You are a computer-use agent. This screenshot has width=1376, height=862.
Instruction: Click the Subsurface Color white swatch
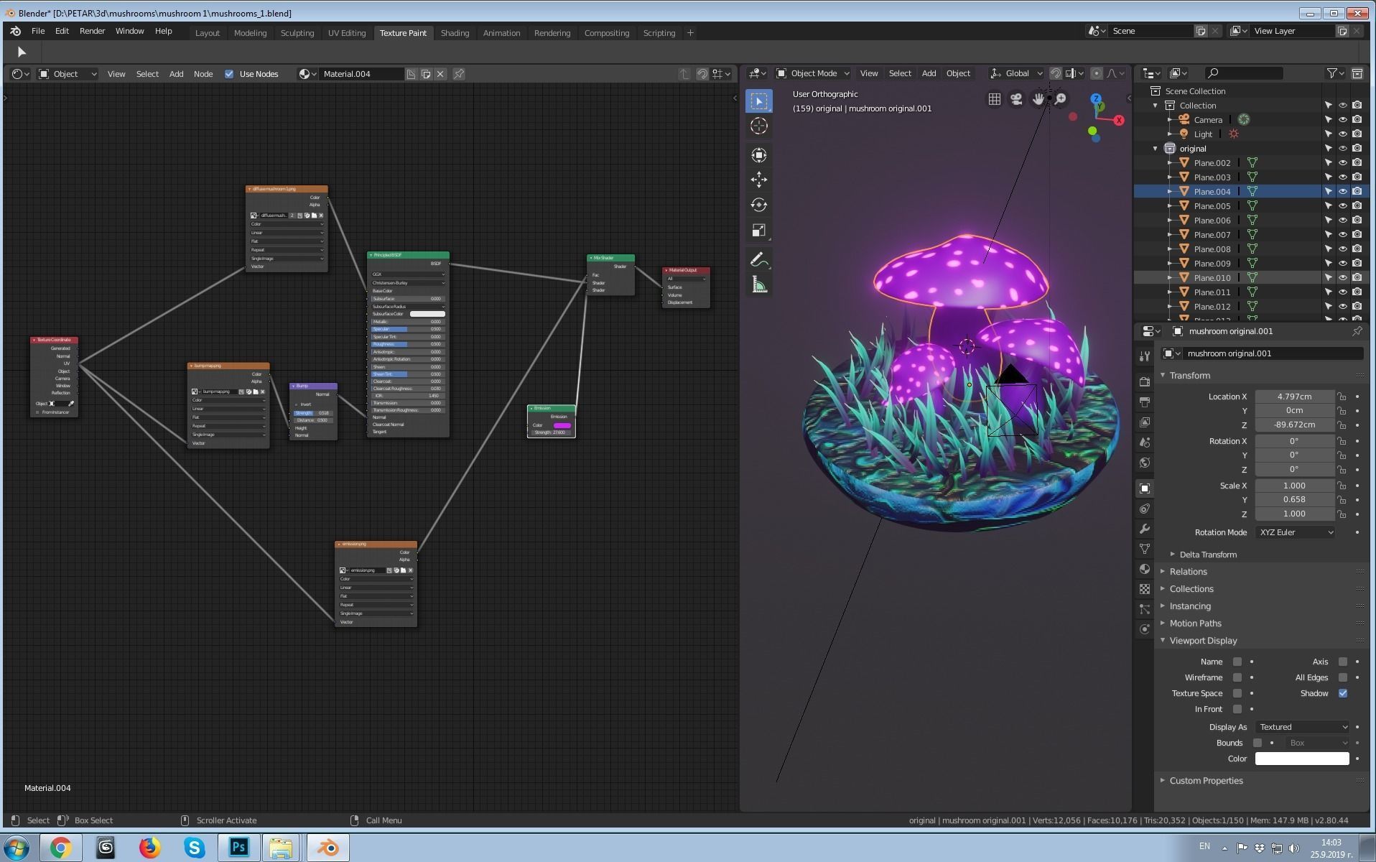(x=427, y=314)
